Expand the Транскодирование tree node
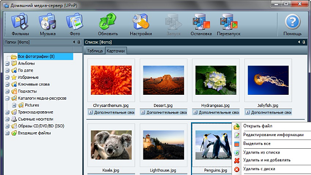 tap(7, 112)
